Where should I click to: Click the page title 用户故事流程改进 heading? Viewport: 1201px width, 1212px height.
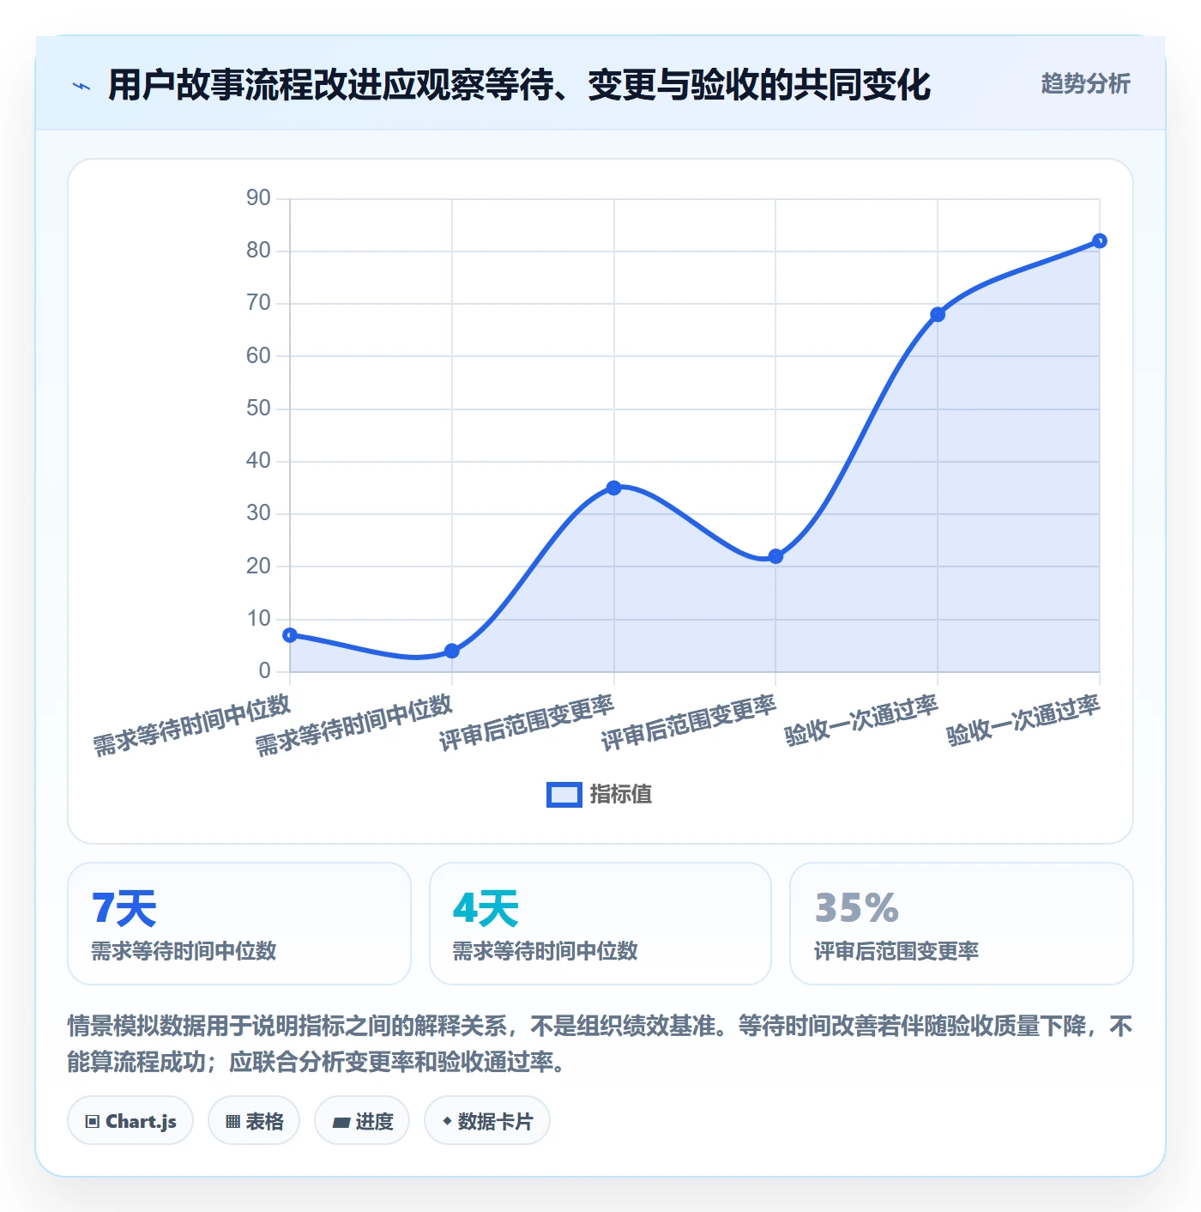(519, 85)
